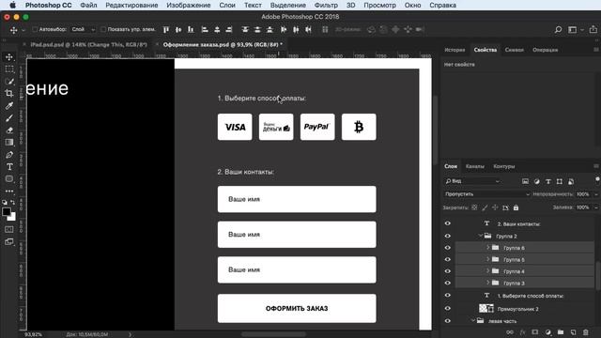
Task: Collapse the левая часть group
Action: pos(473,321)
